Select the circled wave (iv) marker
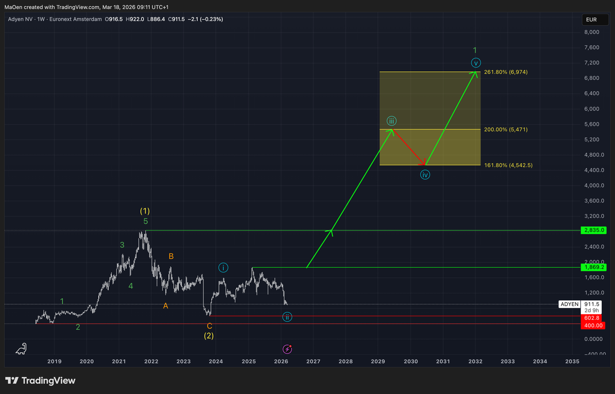The image size is (615, 394). coord(425,175)
